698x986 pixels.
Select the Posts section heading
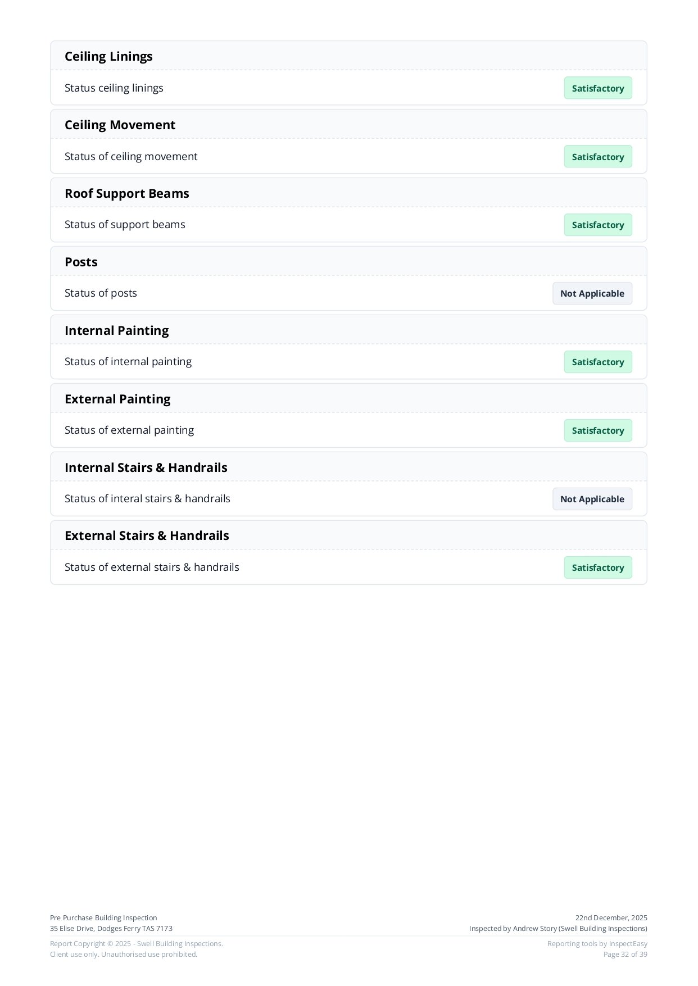point(81,262)
